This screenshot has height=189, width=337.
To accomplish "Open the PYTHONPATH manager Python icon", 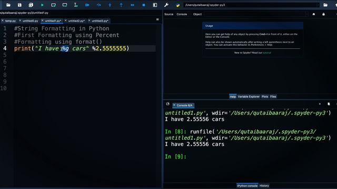I will click(x=178, y=5).
